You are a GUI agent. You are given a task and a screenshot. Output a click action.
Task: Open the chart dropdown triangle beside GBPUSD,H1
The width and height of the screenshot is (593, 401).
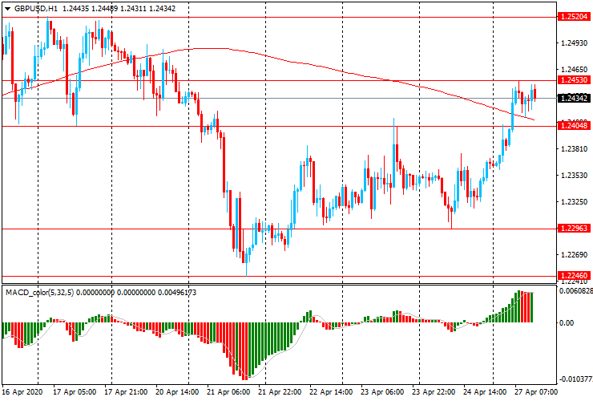(7, 9)
